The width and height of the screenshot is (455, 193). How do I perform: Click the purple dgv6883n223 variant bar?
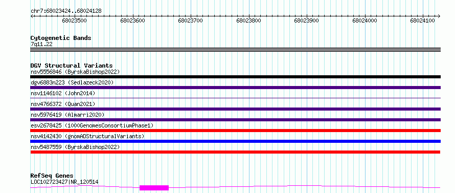pyautogui.click(x=235, y=88)
